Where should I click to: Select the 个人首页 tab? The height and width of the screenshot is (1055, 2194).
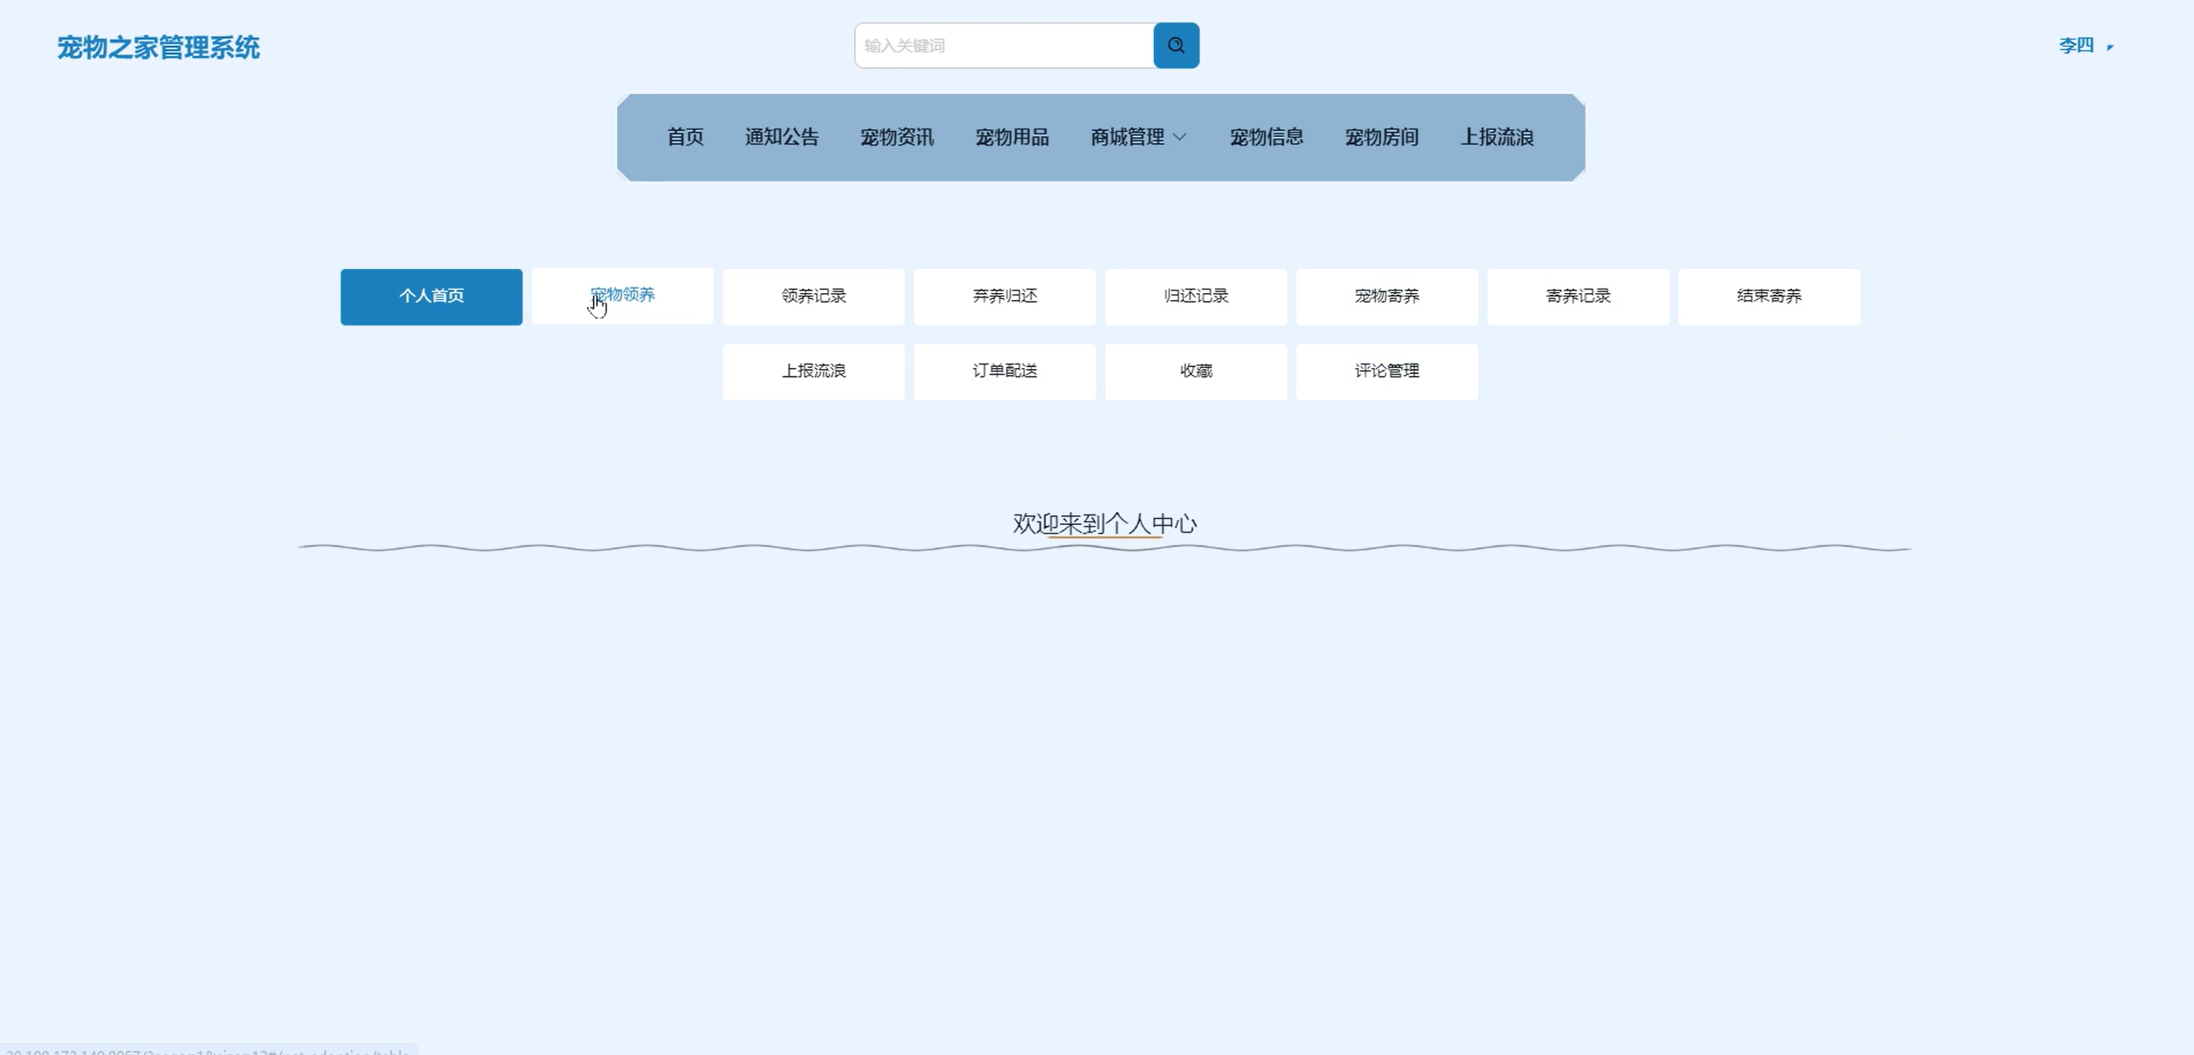click(431, 297)
